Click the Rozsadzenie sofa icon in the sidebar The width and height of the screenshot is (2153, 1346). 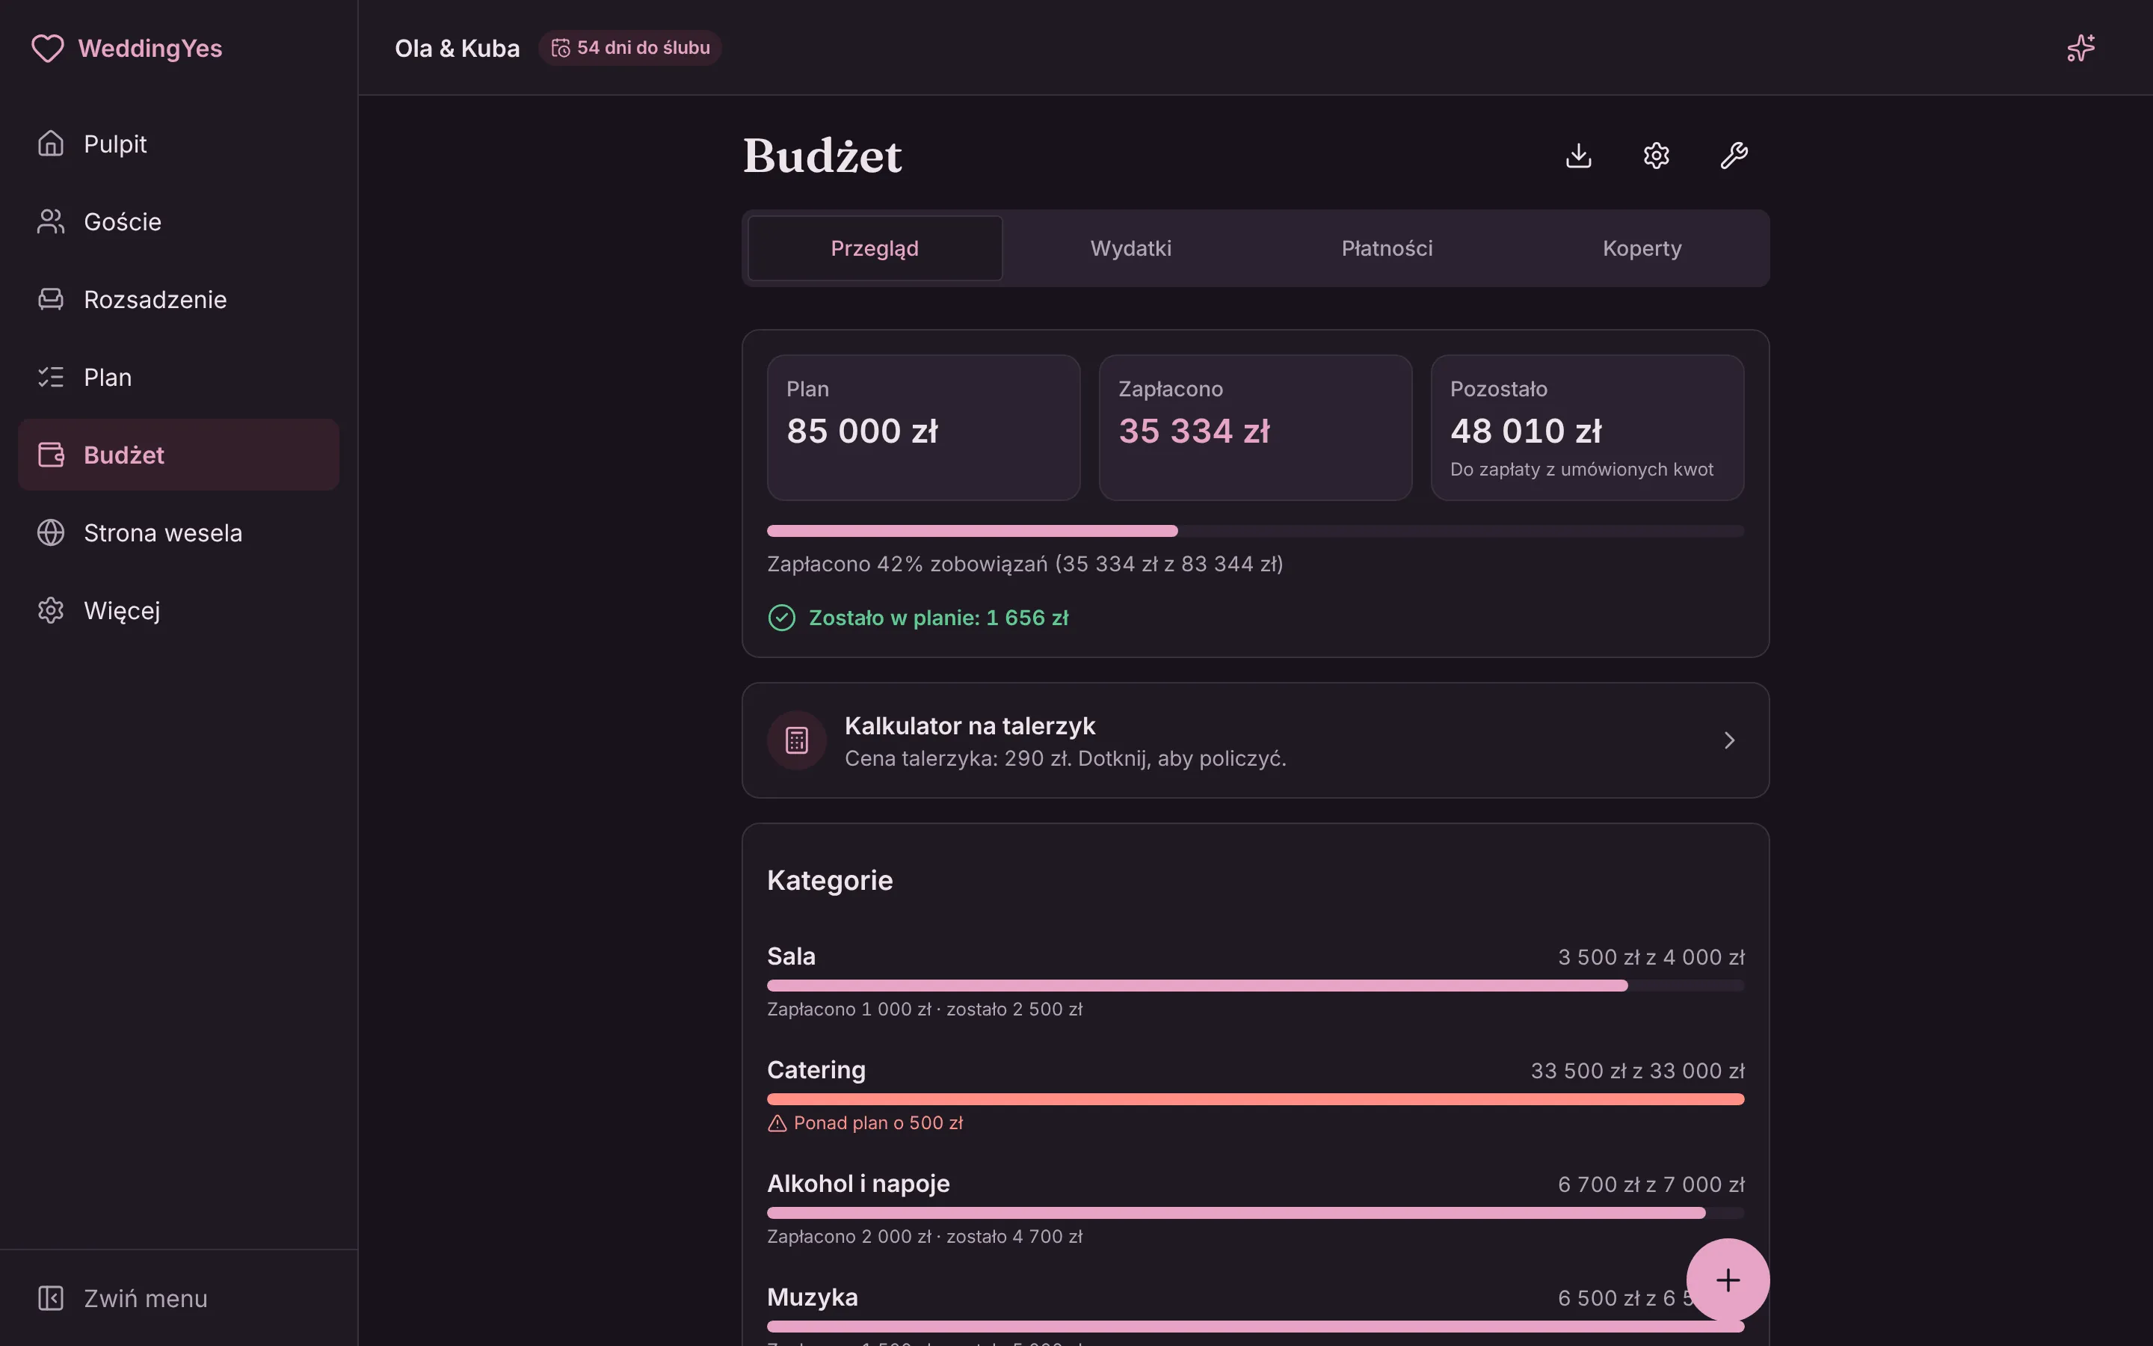51,299
